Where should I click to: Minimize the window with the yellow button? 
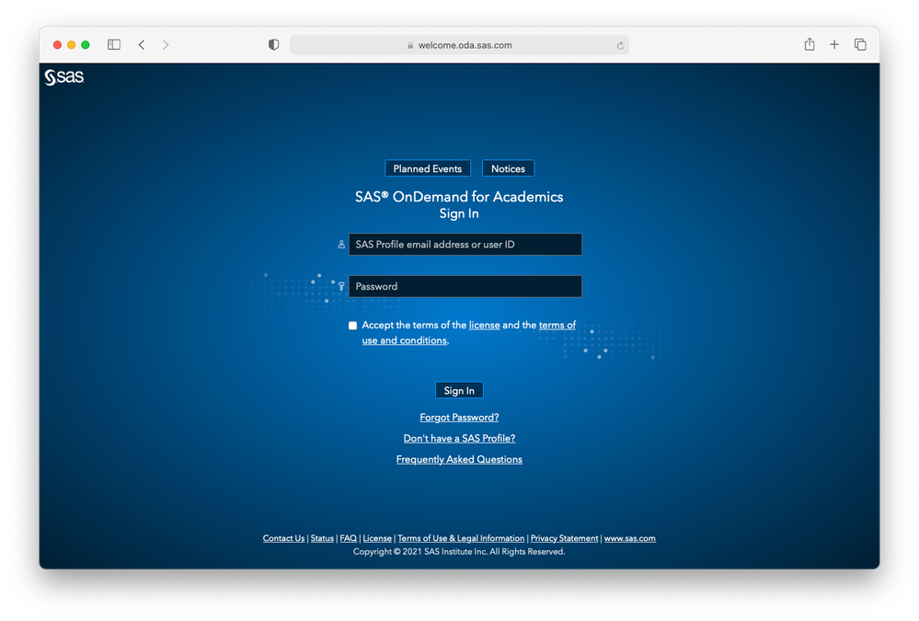click(x=72, y=44)
